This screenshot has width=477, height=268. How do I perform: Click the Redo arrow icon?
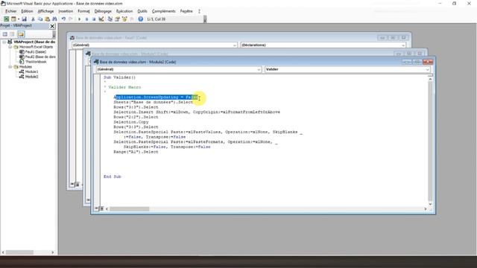[71, 19]
